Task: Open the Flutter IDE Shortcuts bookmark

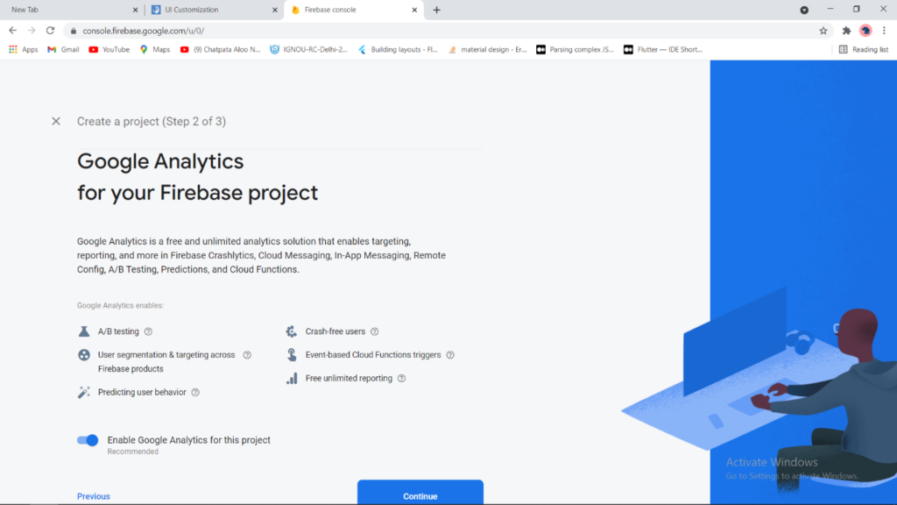Action: 663,50
